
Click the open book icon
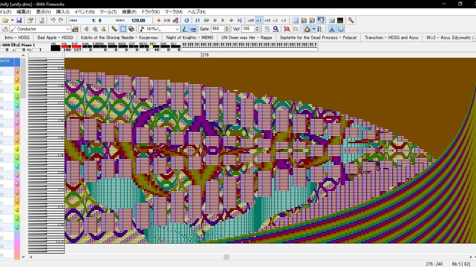click(341, 29)
